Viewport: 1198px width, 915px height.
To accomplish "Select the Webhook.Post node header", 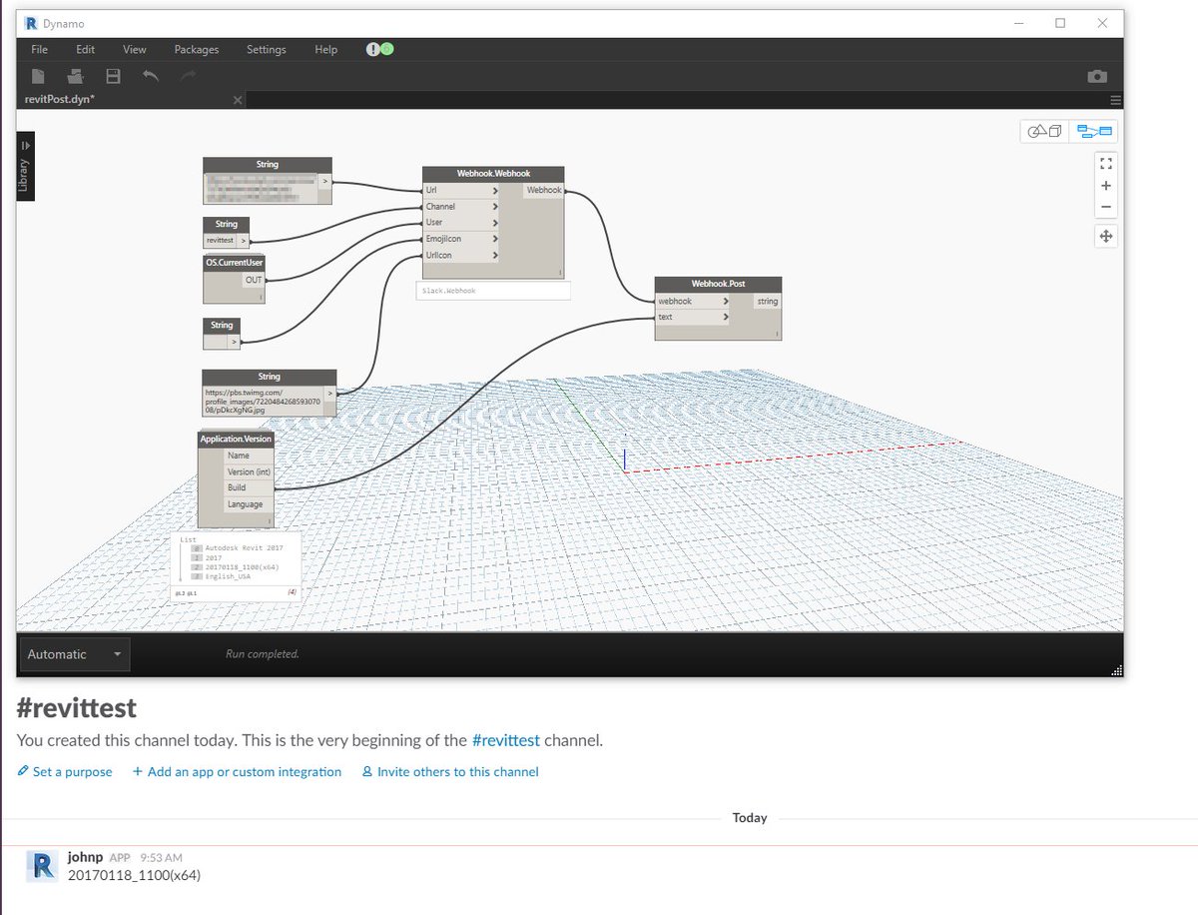I will (718, 285).
